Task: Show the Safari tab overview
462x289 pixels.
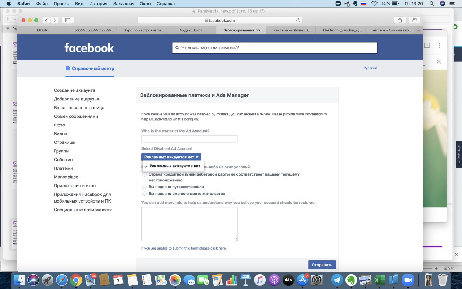Action: coord(414,20)
